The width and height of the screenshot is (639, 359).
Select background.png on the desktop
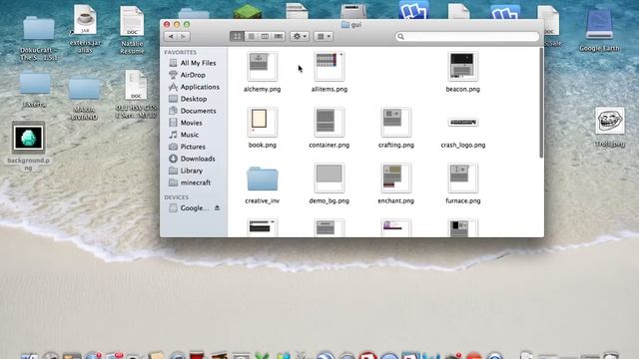pyautogui.click(x=28, y=138)
